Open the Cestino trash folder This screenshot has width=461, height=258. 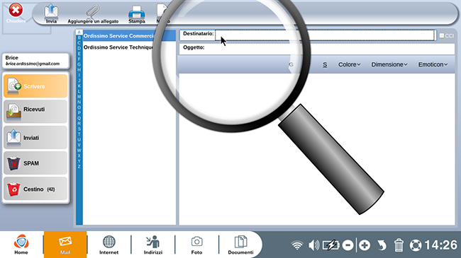(35, 189)
